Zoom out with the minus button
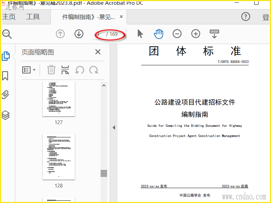 coord(177,33)
